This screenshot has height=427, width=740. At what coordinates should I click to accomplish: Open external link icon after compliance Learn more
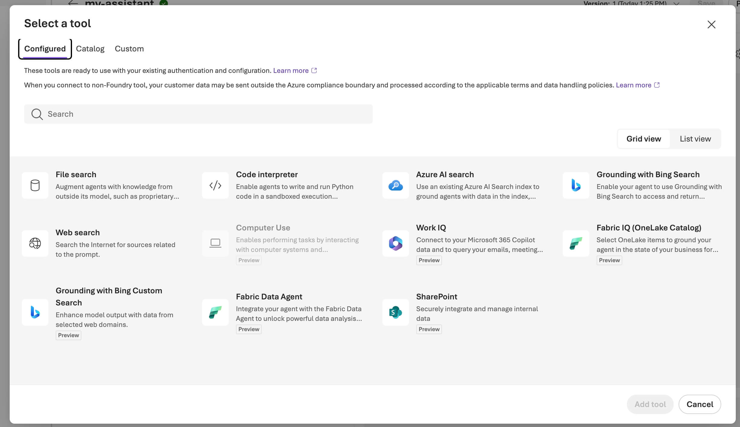coord(657,85)
